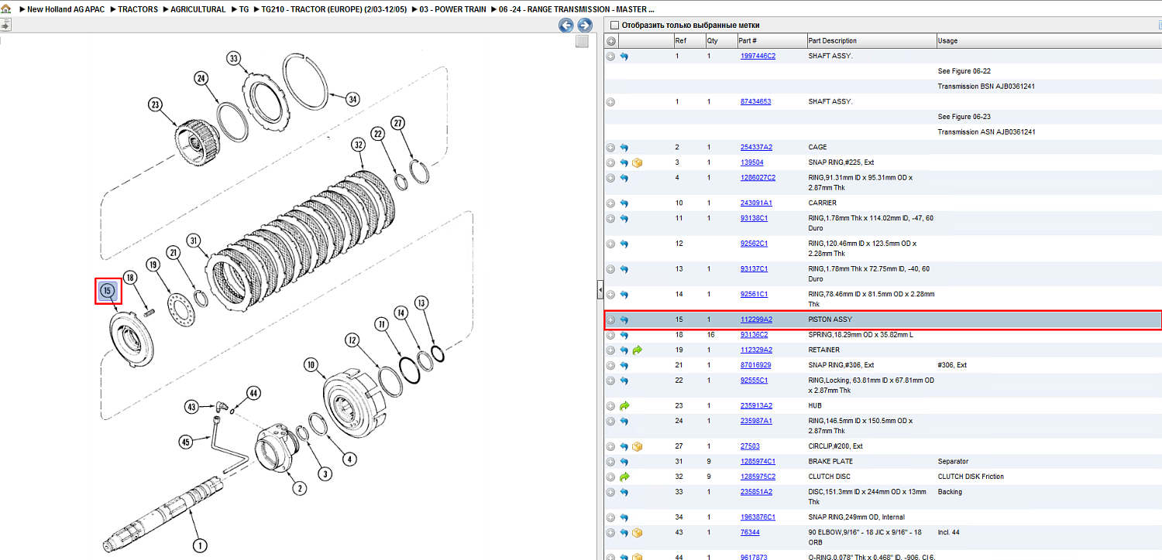
Task: Click the next figure blue arrow
Action: 585,26
